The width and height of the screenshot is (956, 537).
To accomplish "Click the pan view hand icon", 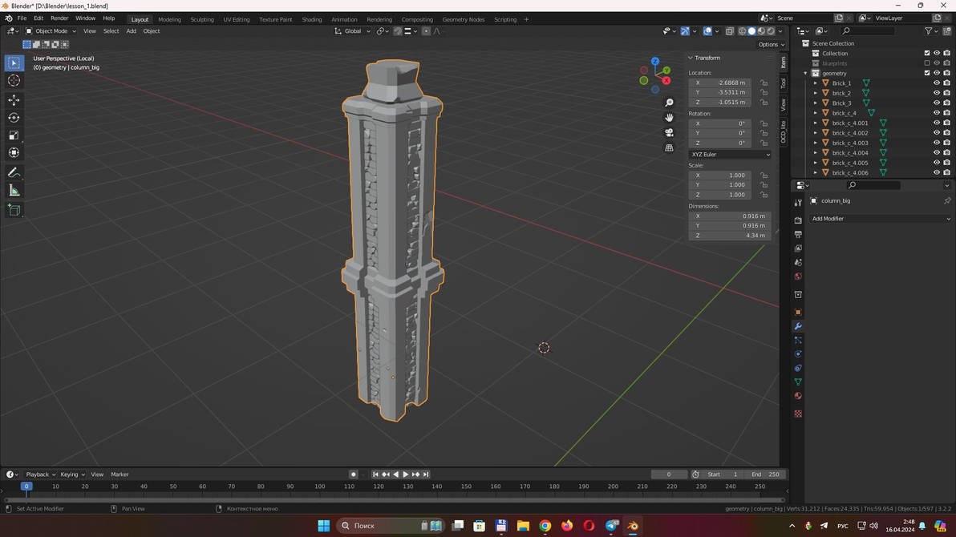I will coord(669,118).
